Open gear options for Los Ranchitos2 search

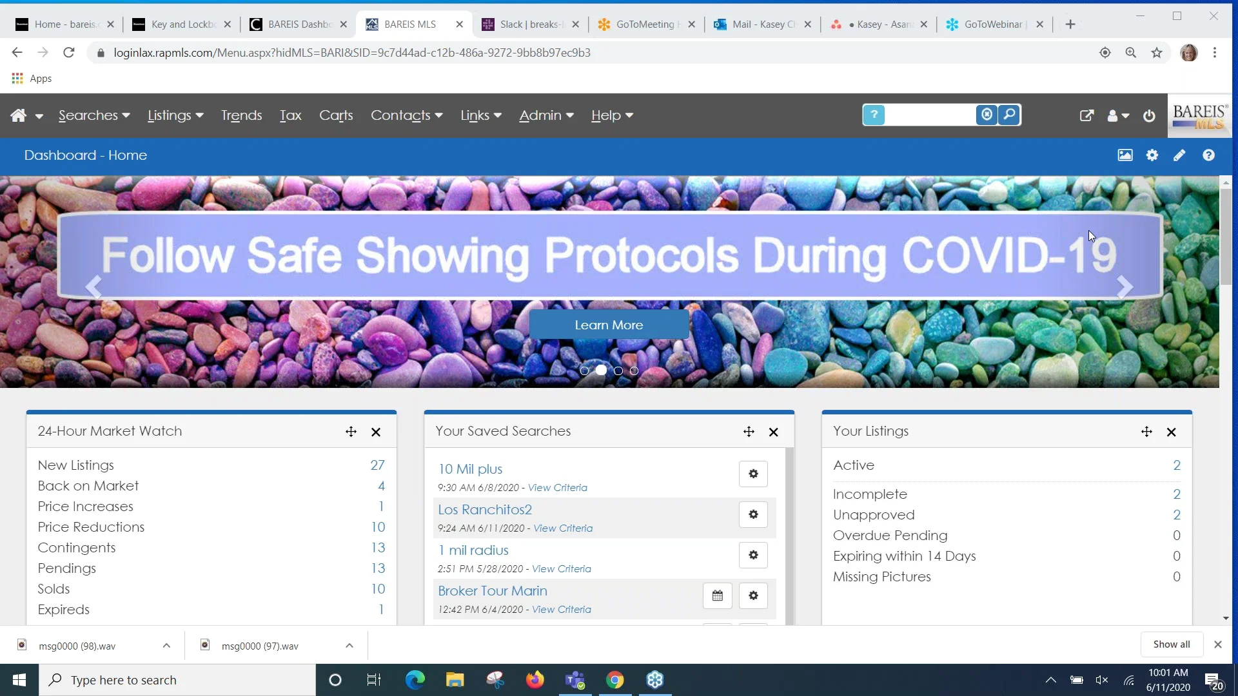[x=753, y=514]
